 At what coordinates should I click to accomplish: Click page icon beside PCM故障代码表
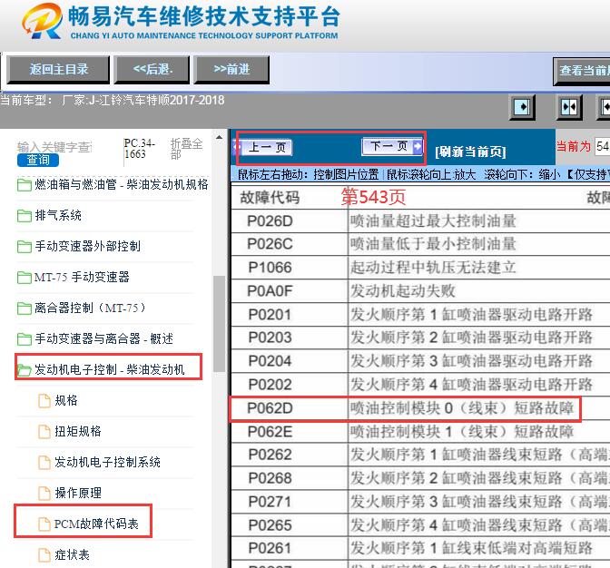44,524
